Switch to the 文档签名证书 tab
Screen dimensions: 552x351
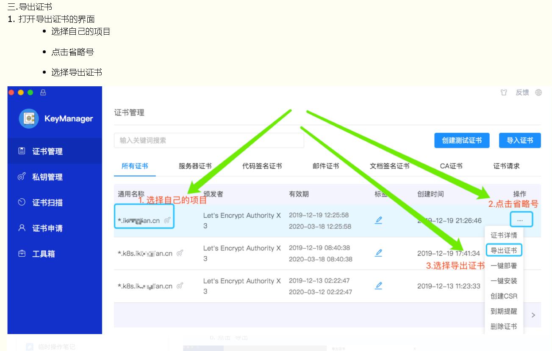pyautogui.click(x=389, y=166)
